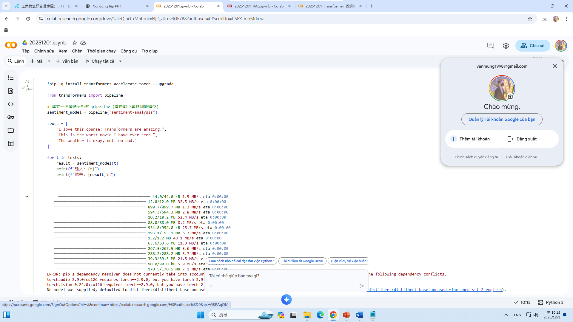Open Colab settings gear icon
Viewport: 573px width, 322px height.
point(506,46)
